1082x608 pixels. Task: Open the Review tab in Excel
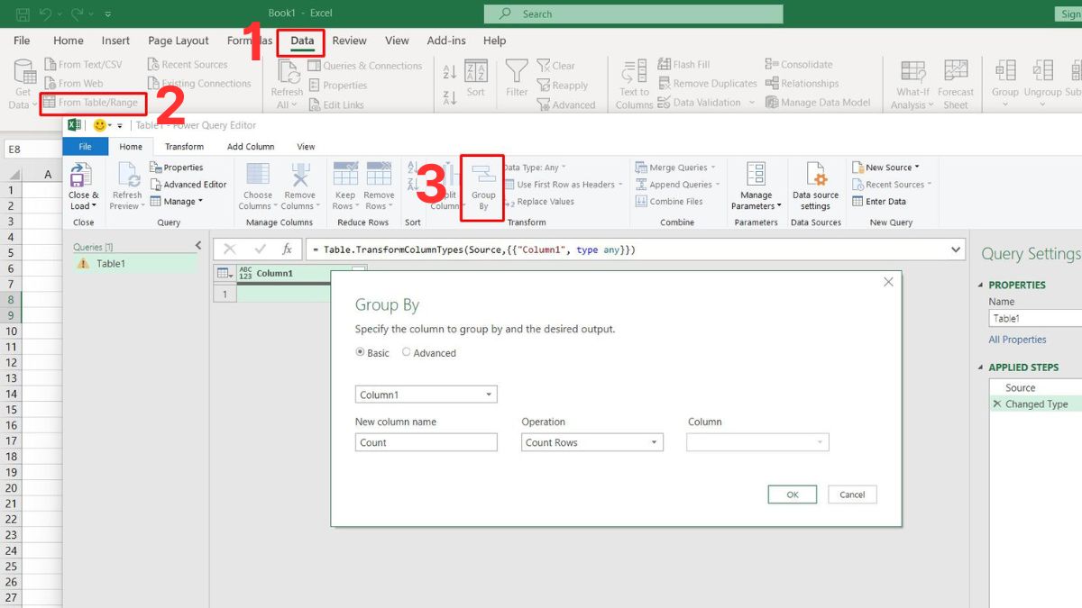point(349,41)
